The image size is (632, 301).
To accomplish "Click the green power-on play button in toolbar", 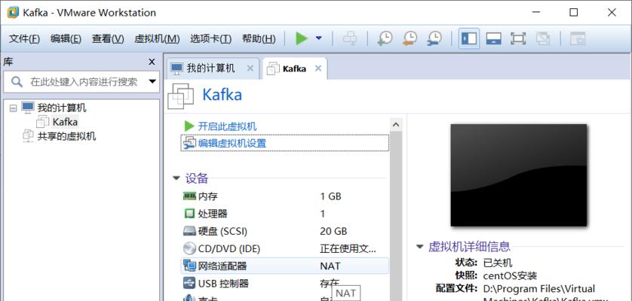I will pos(302,38).
